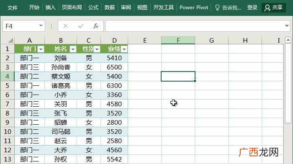The width and height of the screenshot is (293, 164).
Task: Click the 业绩 value 6500
Action: coord(114,67)
